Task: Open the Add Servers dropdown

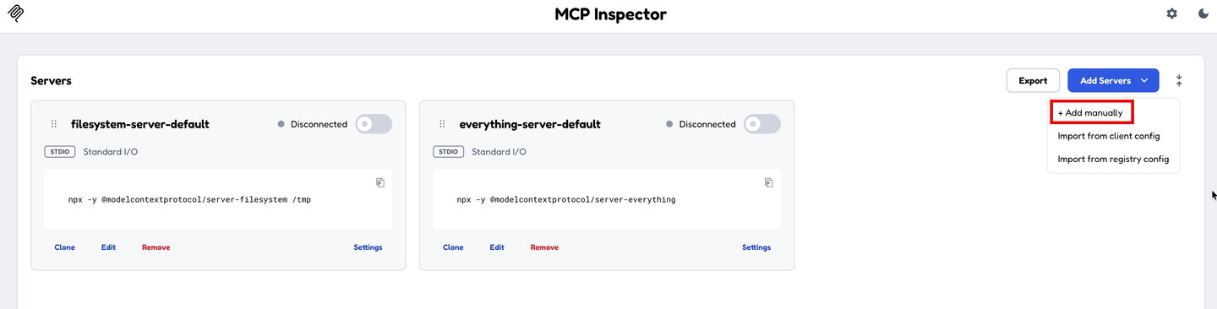Action: click(x=1113, y=80)
